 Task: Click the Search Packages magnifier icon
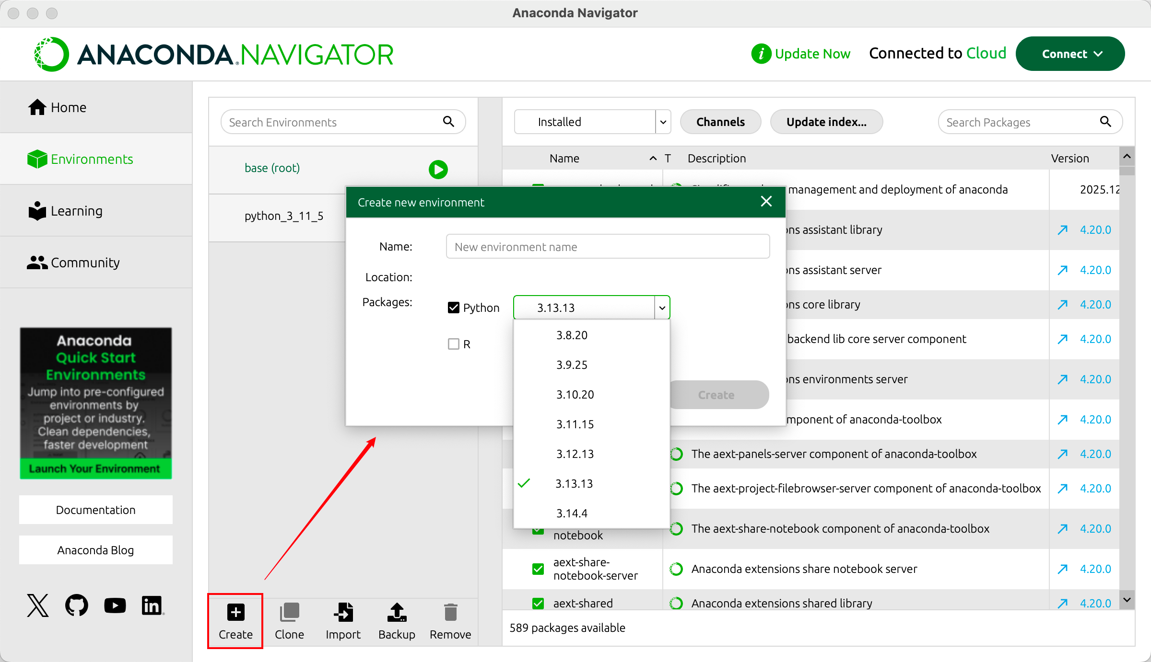pyautogui.click(x=1105, y=122)
